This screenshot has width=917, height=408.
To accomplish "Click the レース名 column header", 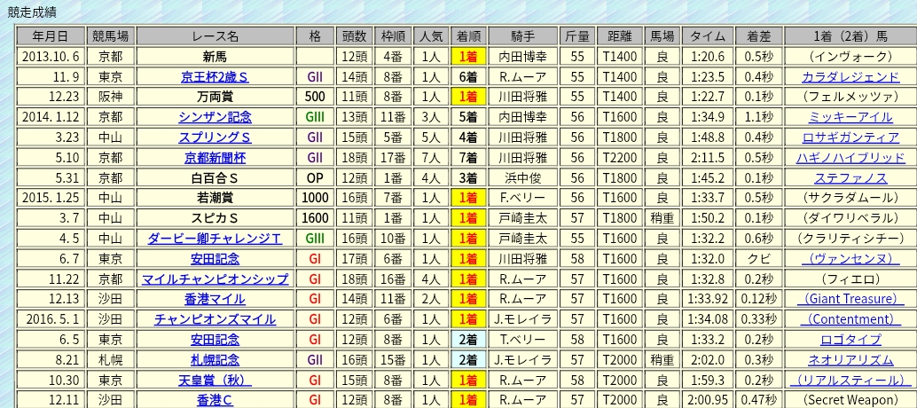I will [x=215, y=36].
